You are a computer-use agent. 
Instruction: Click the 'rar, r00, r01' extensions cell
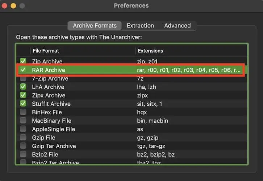189,70
